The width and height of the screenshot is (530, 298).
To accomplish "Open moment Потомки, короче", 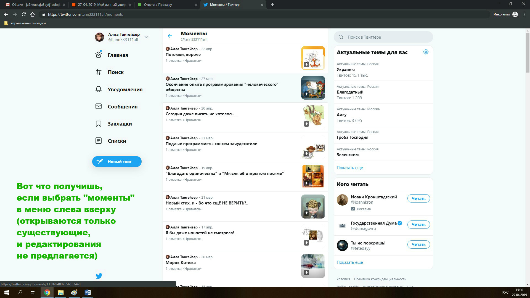I will point(183,55).
